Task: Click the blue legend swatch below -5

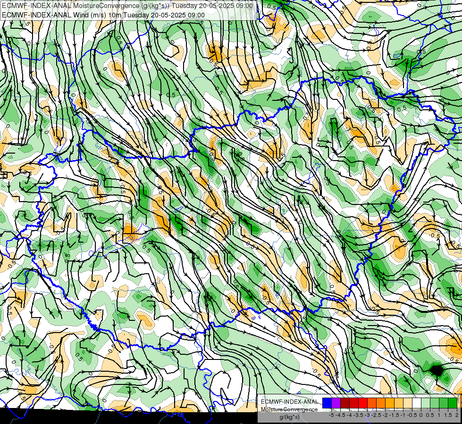Action: pyautogui.click(x=327, y=403)
